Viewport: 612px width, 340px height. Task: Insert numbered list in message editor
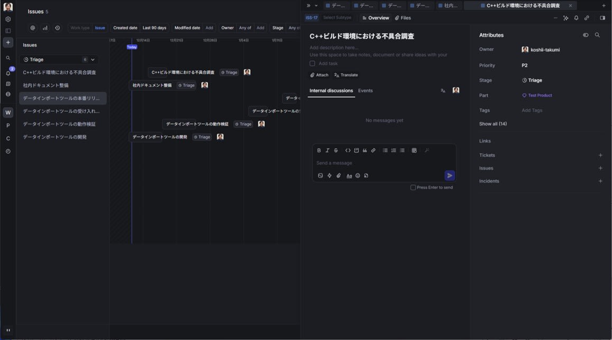click(x=393, y=150)
